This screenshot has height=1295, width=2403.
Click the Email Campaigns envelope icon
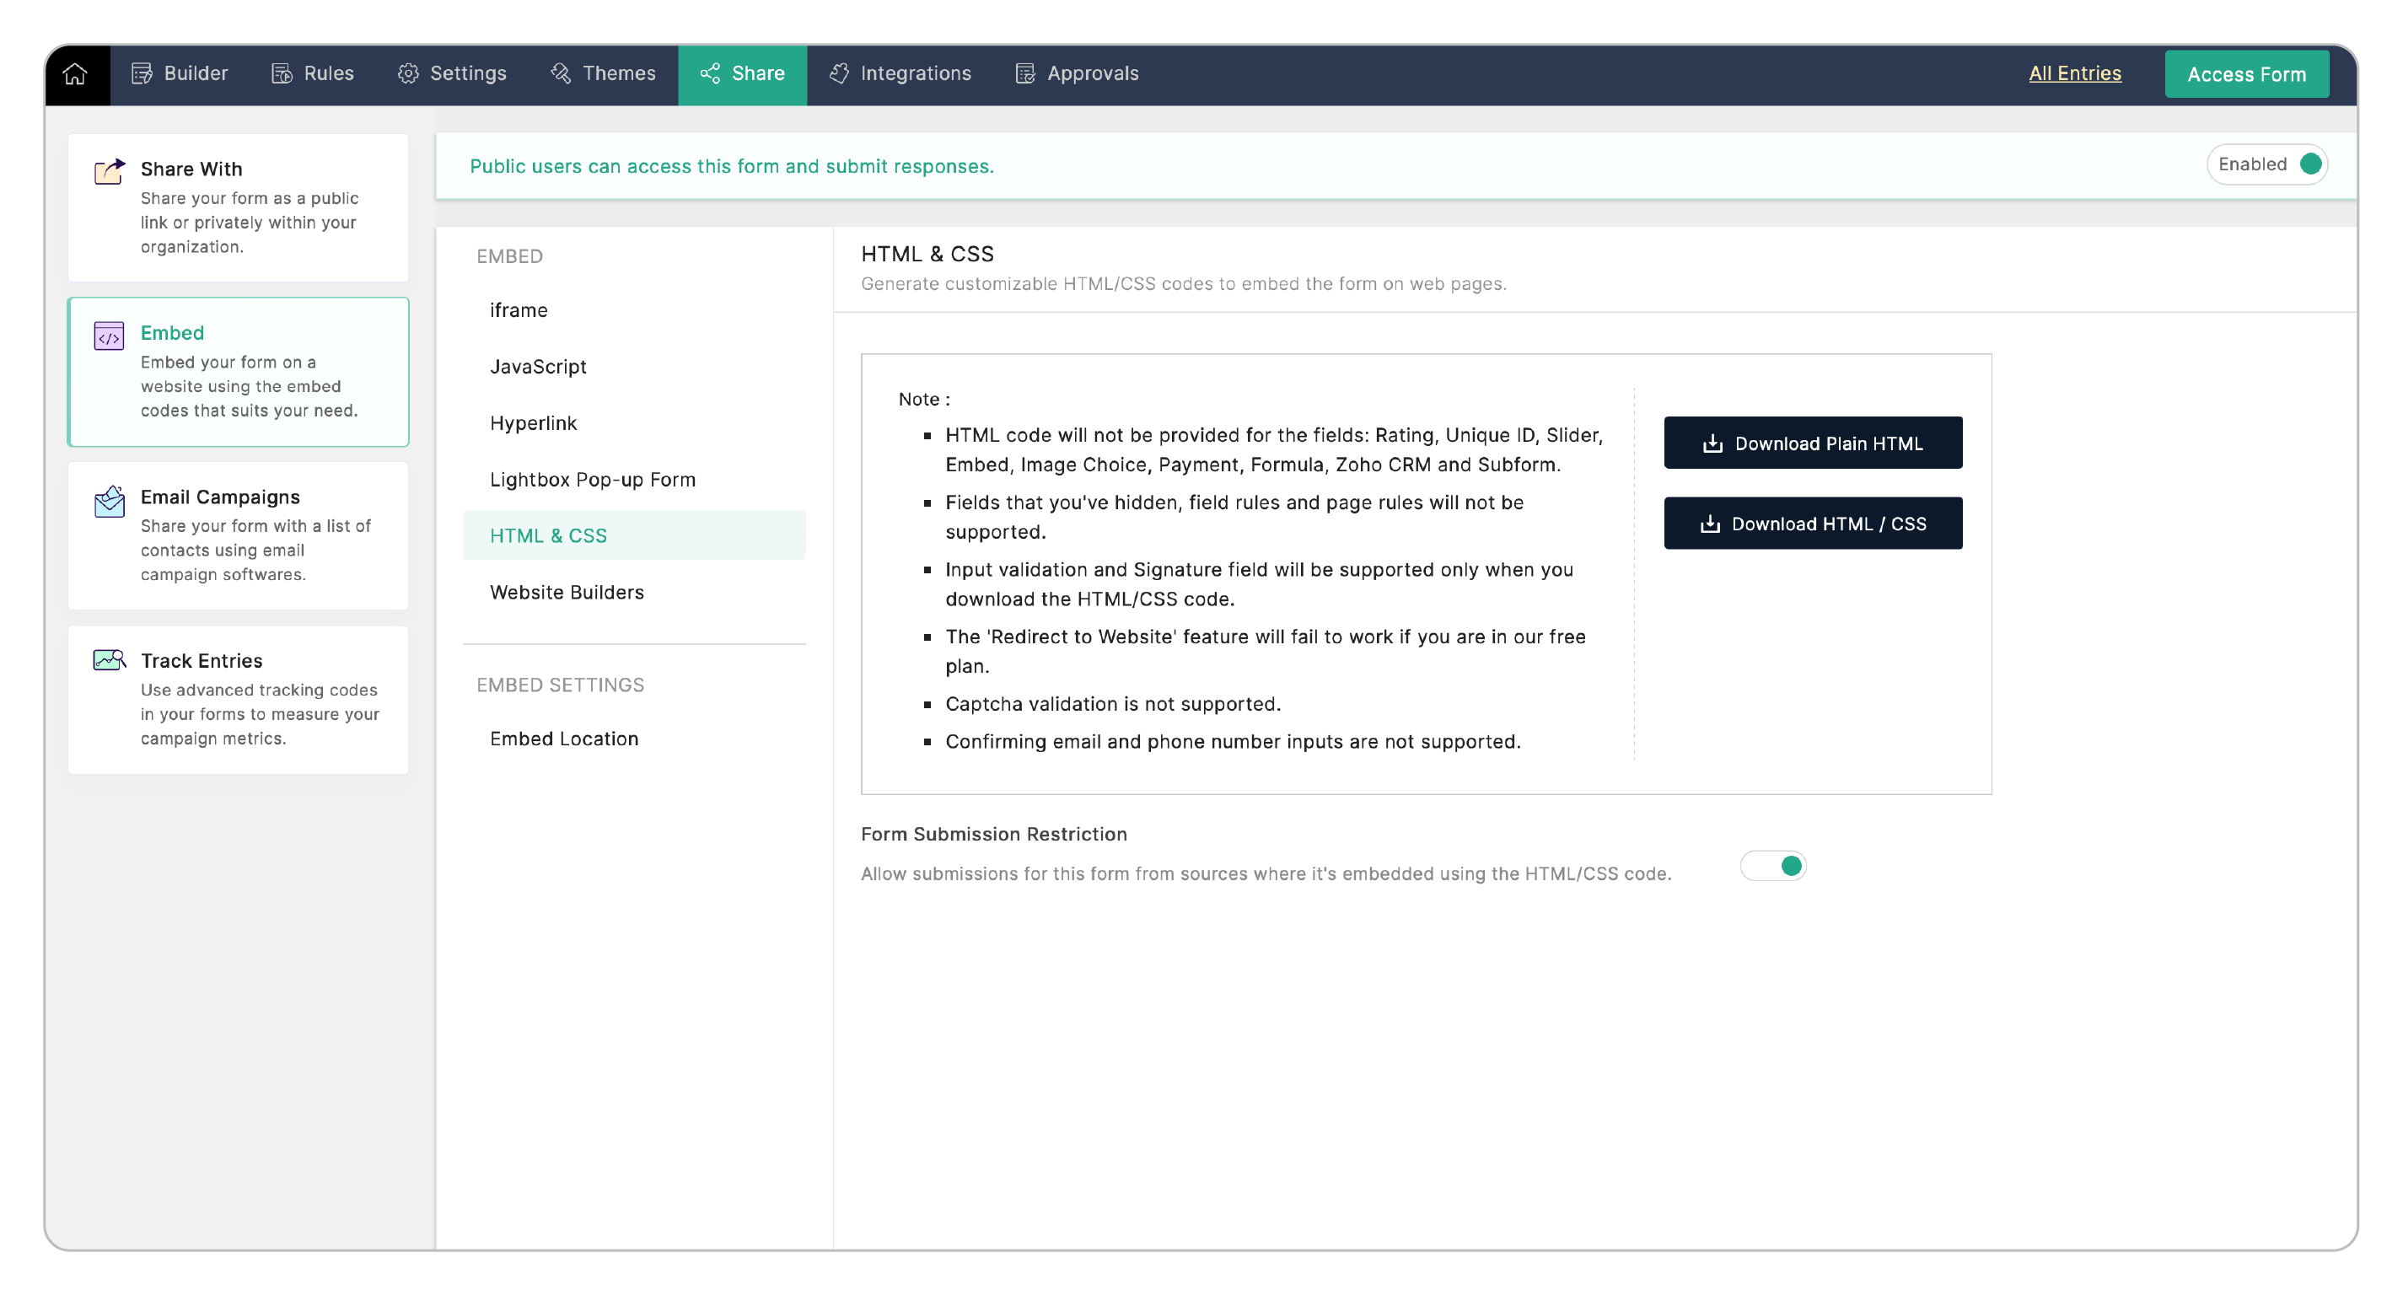click(x=109, y=501)
